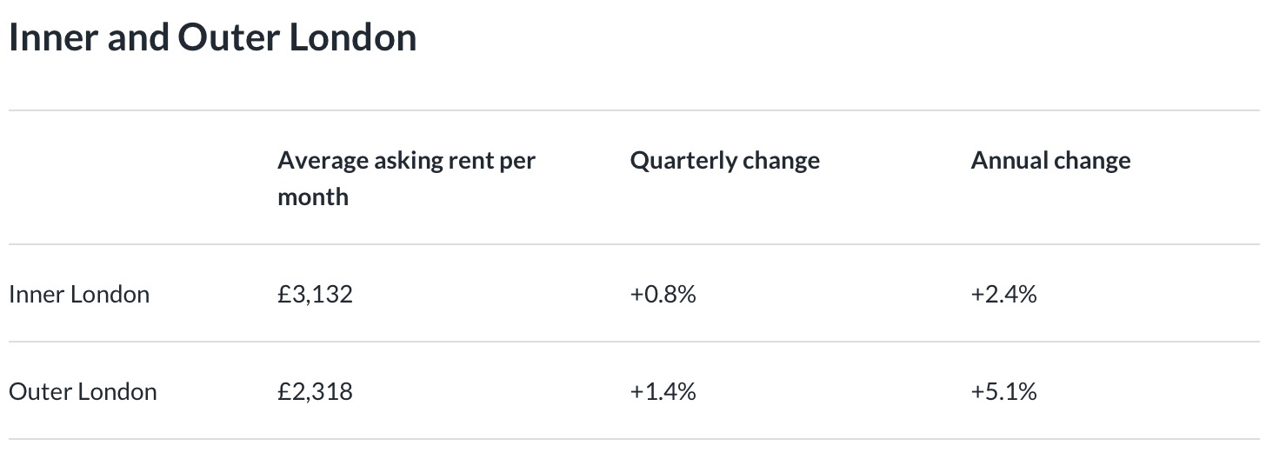Click the 'Inner London' row label
The width and height of the screenshot is (1266, 459).
tap(79, 295)
